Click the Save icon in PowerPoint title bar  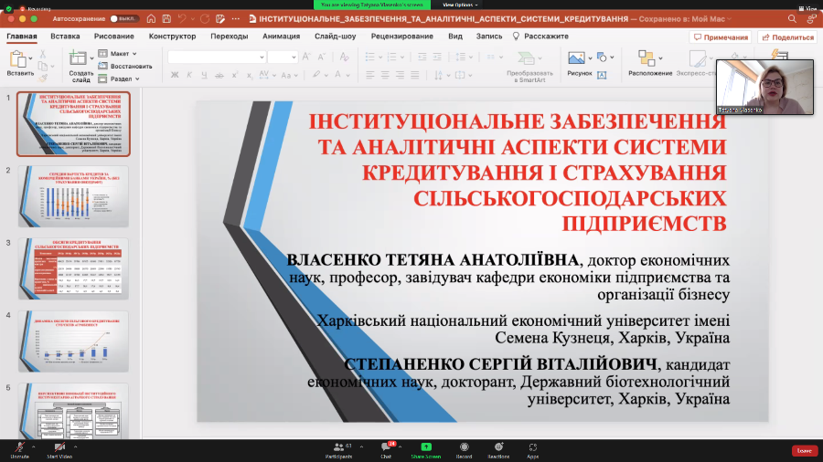click(x=166, y=18)
